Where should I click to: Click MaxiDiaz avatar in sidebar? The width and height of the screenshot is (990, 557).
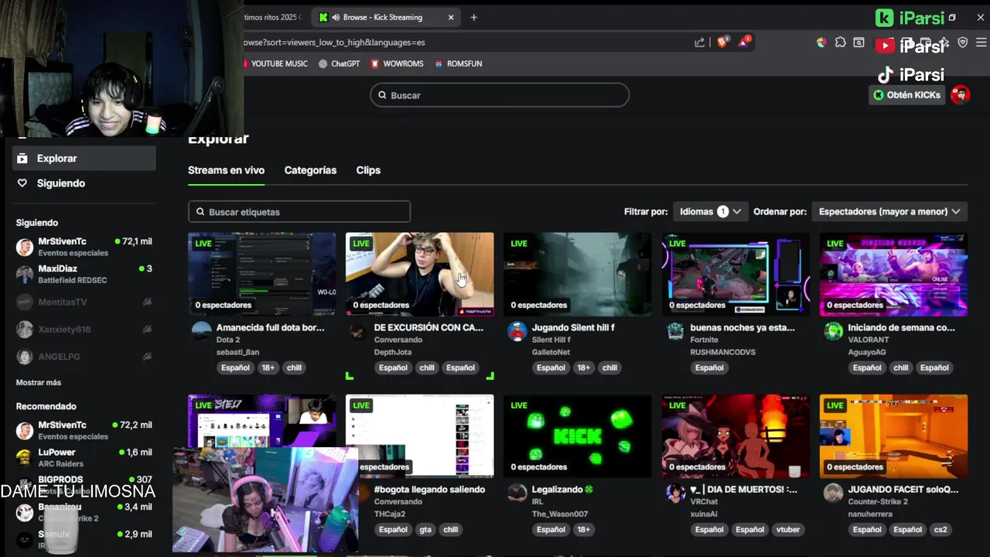click(x=25, y=274)
